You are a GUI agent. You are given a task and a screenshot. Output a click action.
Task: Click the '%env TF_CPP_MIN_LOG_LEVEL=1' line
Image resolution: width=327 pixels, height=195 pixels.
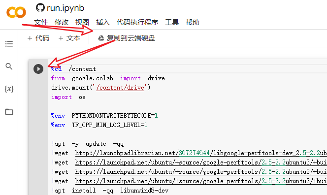(x=99, y=125)
